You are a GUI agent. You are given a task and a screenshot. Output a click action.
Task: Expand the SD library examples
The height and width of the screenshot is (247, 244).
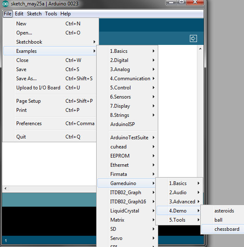coord(127,229)
